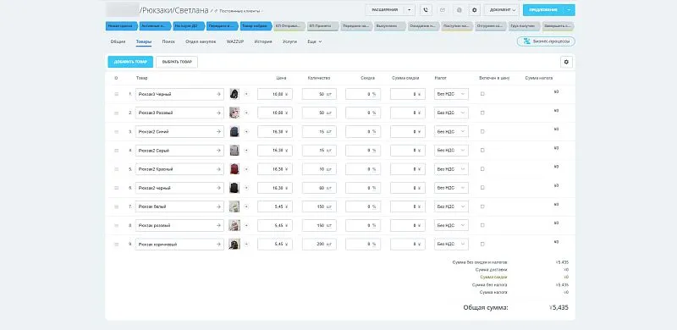Open tax dropdown 'Без НДС' for Рюкзак белый
This screenshot has width=677, height=330.
(451, 206)
